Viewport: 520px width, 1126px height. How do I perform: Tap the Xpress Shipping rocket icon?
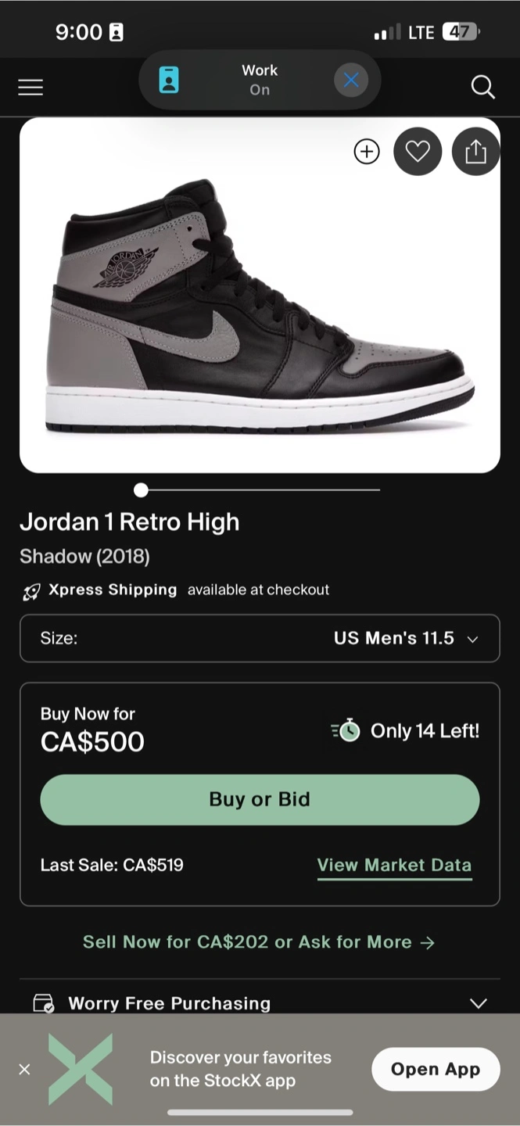[x=31, y=591]
